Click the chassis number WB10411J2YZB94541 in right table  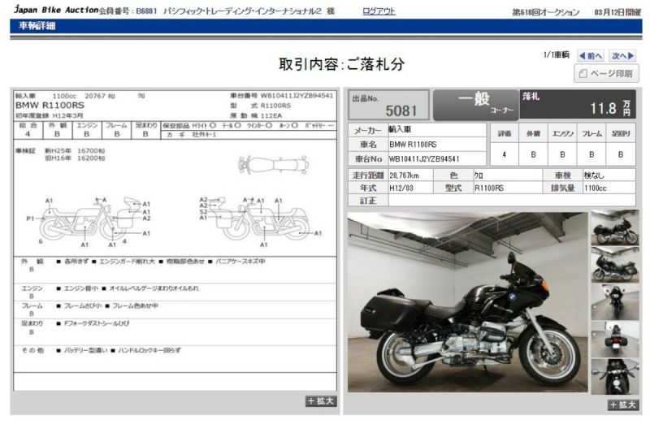point(424,159)
